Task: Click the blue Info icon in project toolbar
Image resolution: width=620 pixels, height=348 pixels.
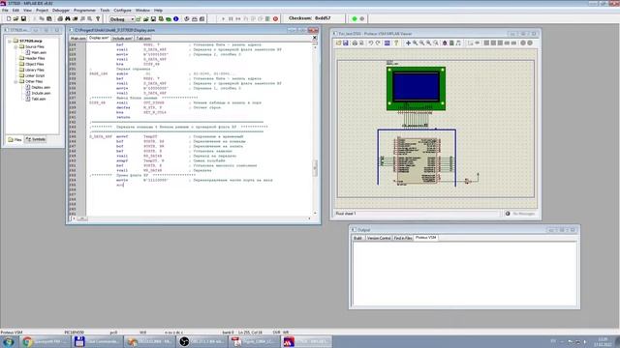Action: point(176,19)
